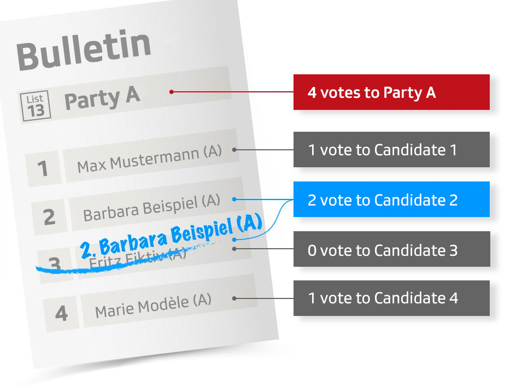Click the number 1 candidate box
516x387 pixels.
43,169
